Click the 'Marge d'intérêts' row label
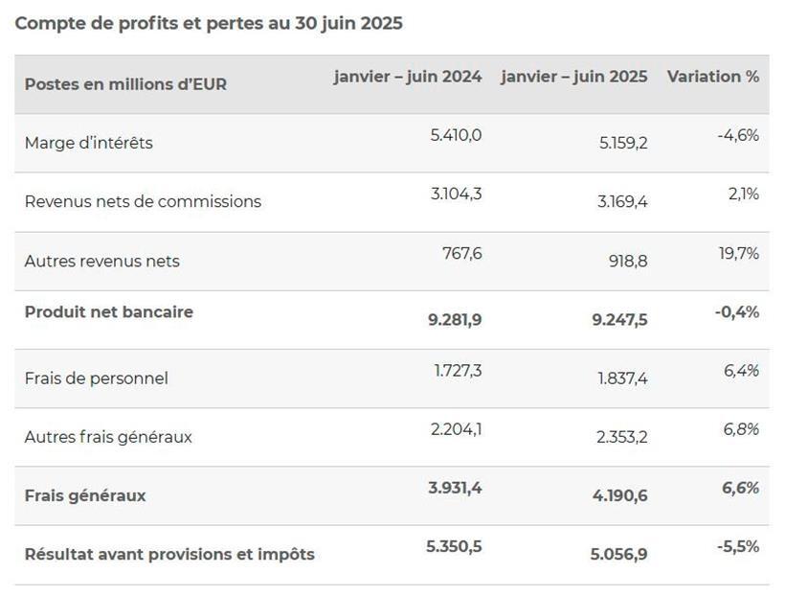This screenshot has height=596, width=785. 89,143
